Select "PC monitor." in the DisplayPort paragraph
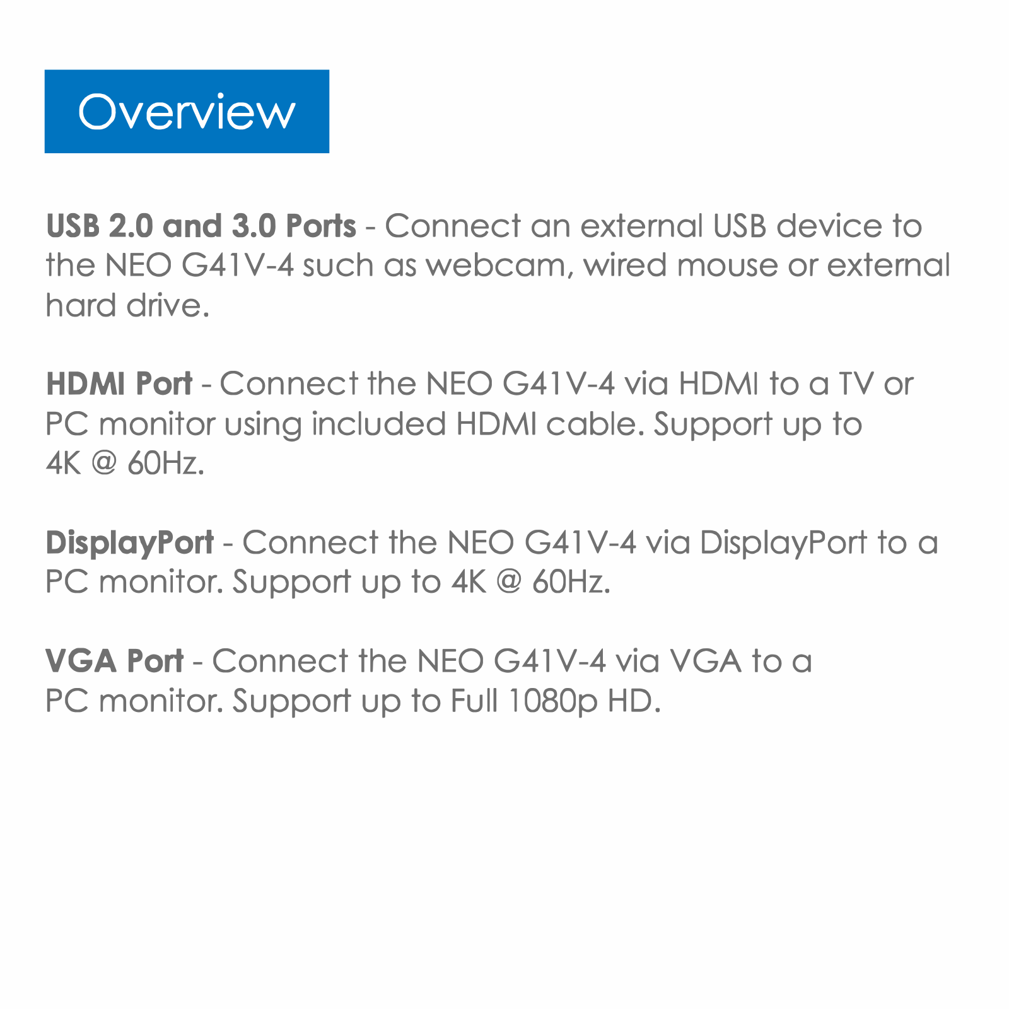1009x1009 pixels. 134,582
